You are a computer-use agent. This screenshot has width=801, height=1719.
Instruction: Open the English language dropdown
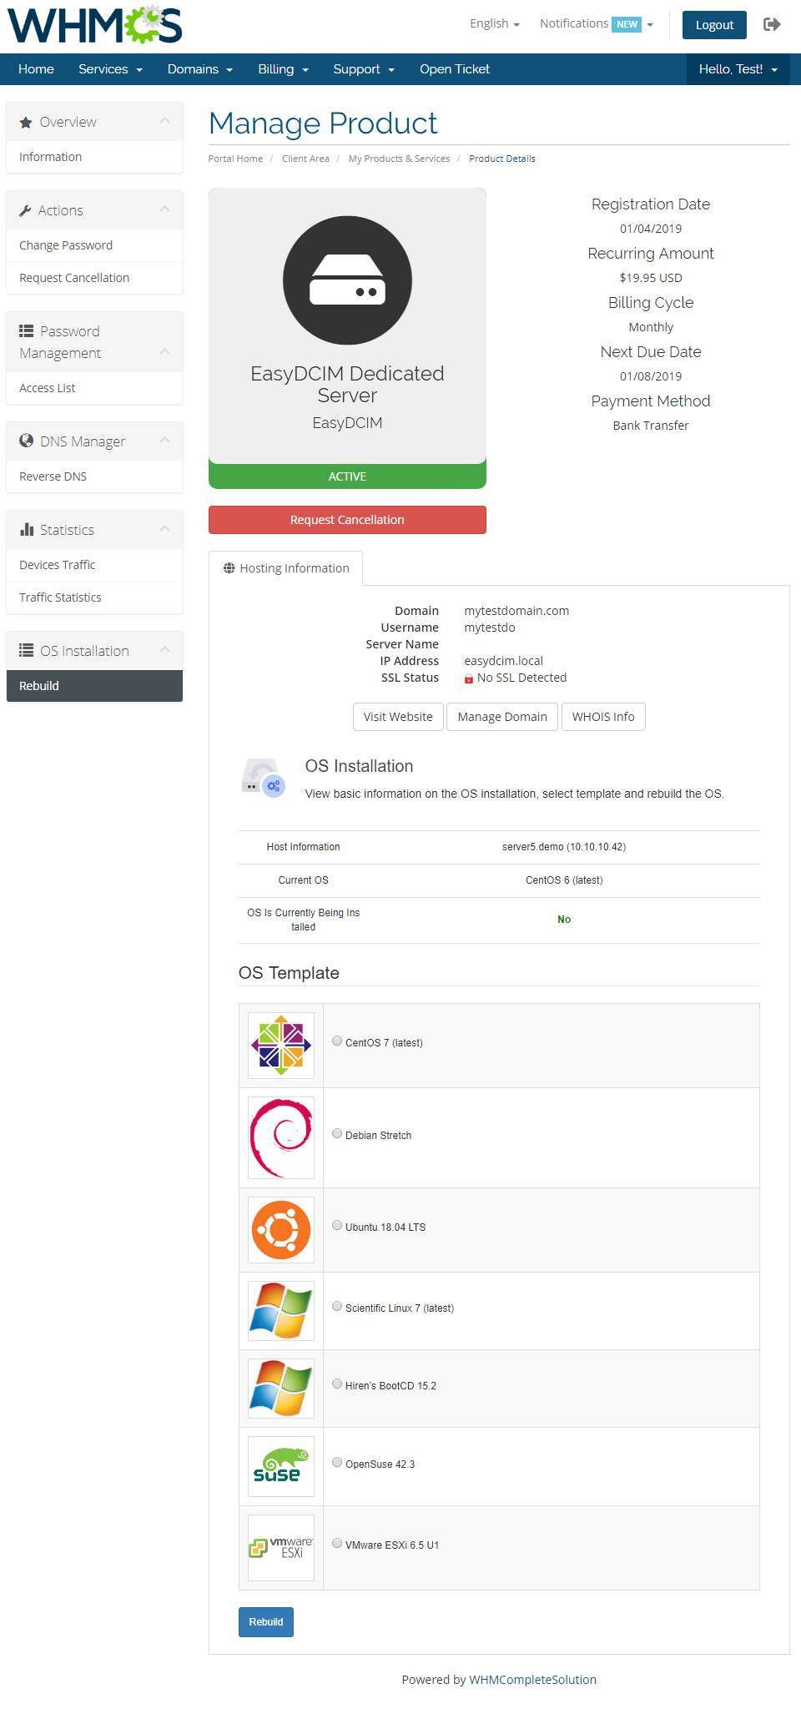495,23
